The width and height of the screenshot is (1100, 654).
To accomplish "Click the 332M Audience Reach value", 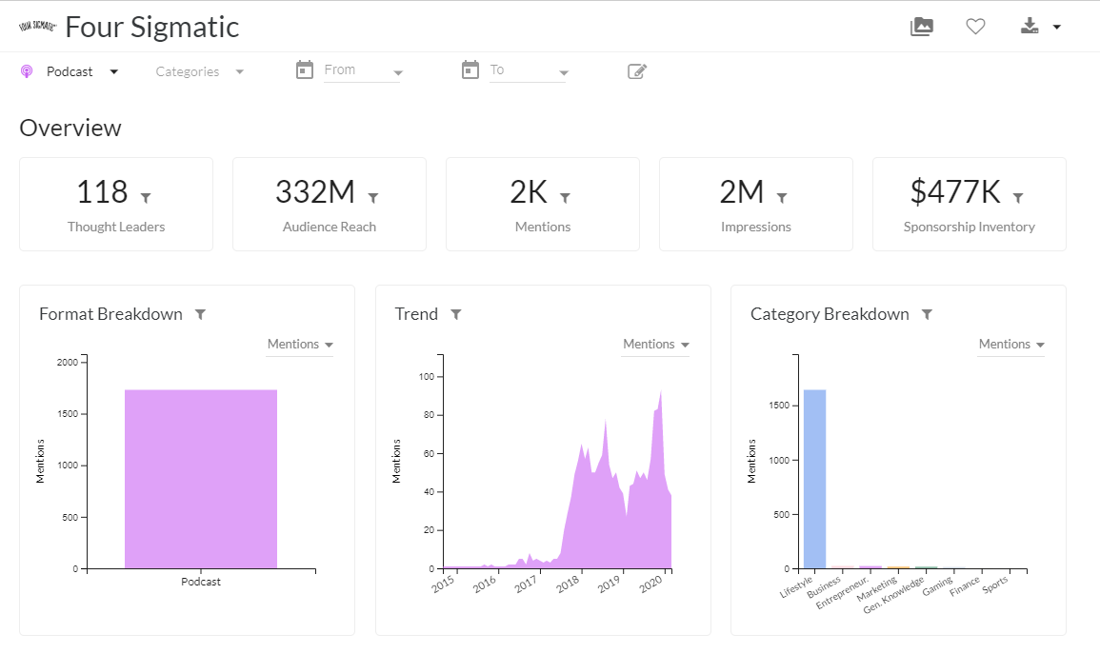I will pyautogui.click(x=315, y=192).
